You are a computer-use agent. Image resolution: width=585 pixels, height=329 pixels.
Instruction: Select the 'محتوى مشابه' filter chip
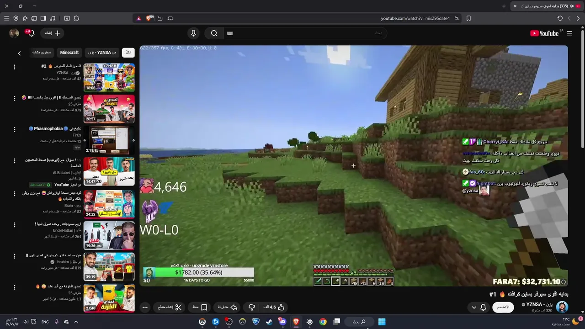(42, 53)
